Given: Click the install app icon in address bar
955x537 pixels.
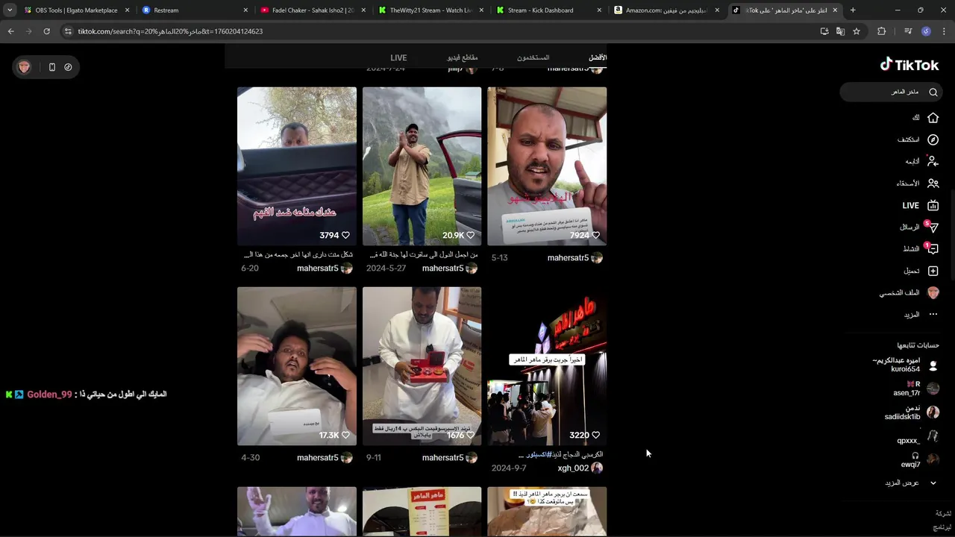Looking at the screenshot, I should [x=824, y=31].
